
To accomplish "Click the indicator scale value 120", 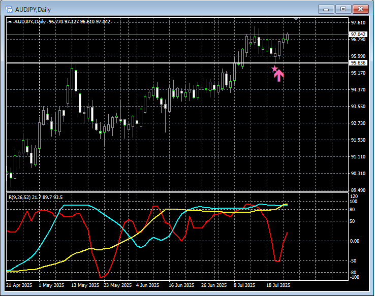I will click(354, 196).
